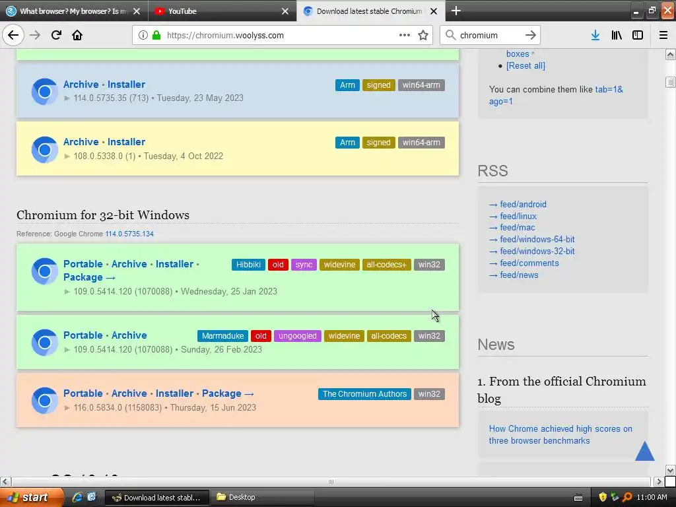This screenshot has width=676, height=507.
Task: Click the magnifier icon in search box
Action: (x=450, y=35)
